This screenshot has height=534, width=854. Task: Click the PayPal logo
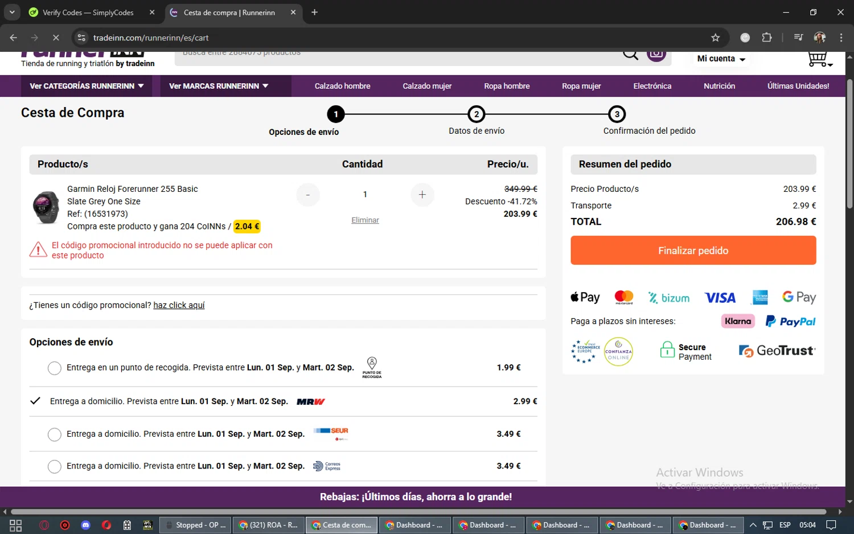pyautogui.click(x=790, y=322)
